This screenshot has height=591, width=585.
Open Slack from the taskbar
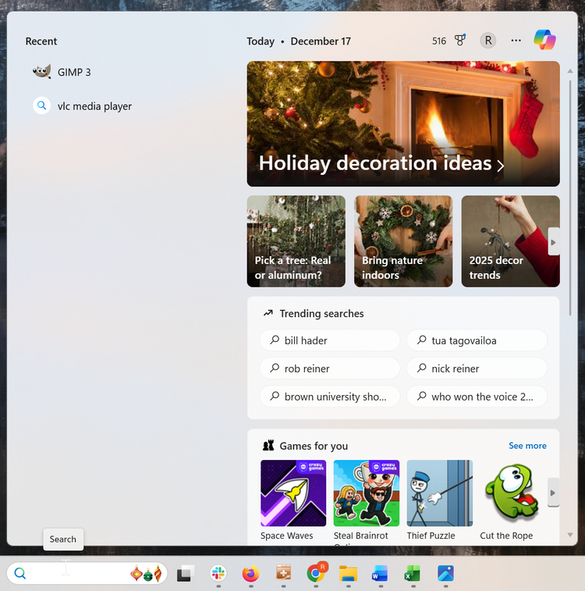point(218,573)
